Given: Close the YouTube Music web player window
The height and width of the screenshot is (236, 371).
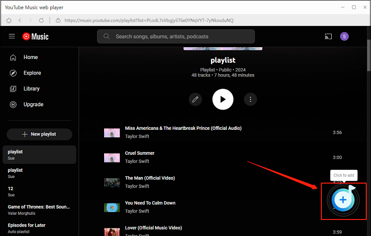Looking at the screenshot, I should (365, 8).
